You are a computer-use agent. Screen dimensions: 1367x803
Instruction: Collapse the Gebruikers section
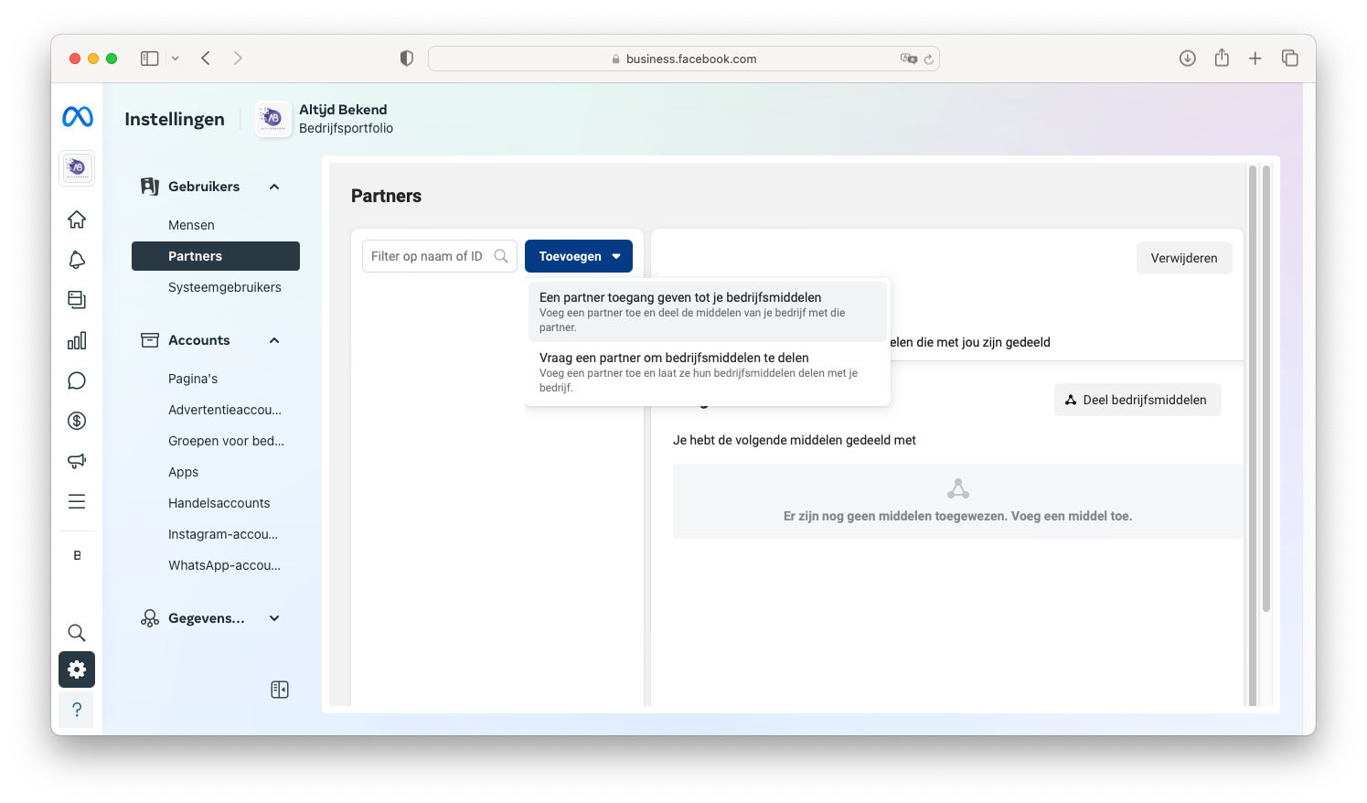[x=273, y=187]
